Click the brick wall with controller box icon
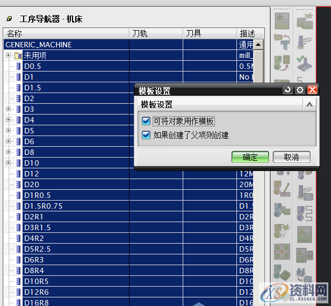The height and width of the screenshot is (306, 331). pos(304,255)
